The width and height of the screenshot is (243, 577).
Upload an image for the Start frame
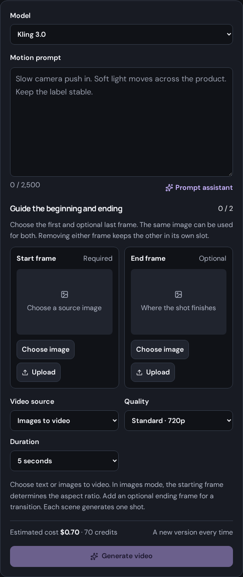(38, 372)
